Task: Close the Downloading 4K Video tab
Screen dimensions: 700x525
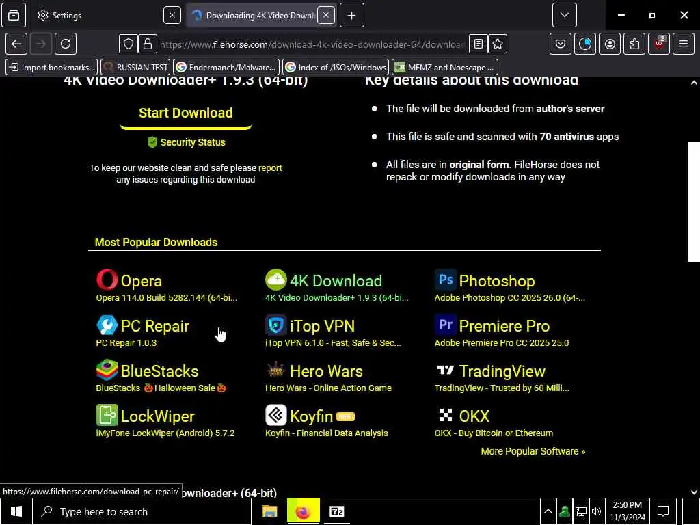Action: 326,15
